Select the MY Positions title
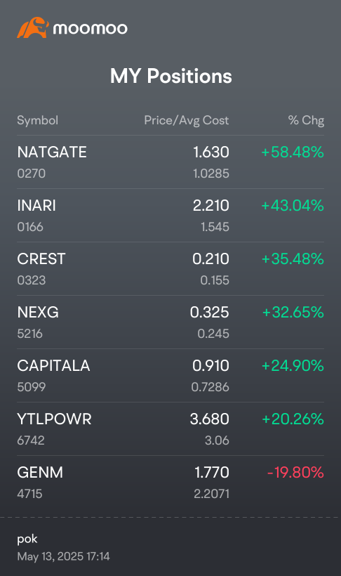Screen dimensions: 341x576 click(171, 76)
